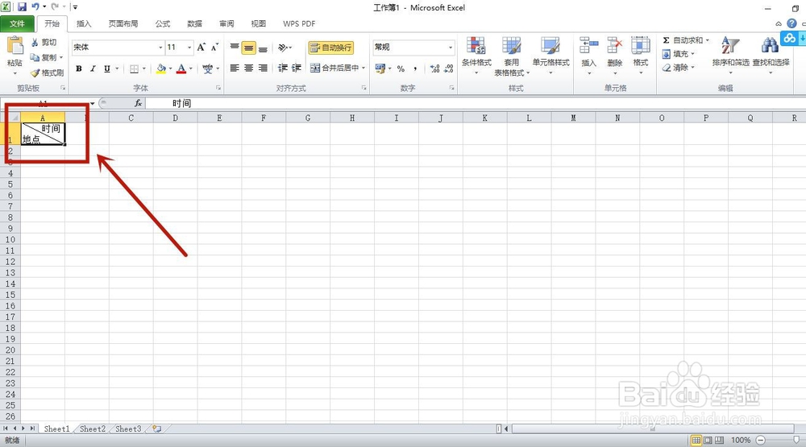Click the Fill (填充) button
The width and height of the screenshot is (806, 447).
[x=679, y=54]
